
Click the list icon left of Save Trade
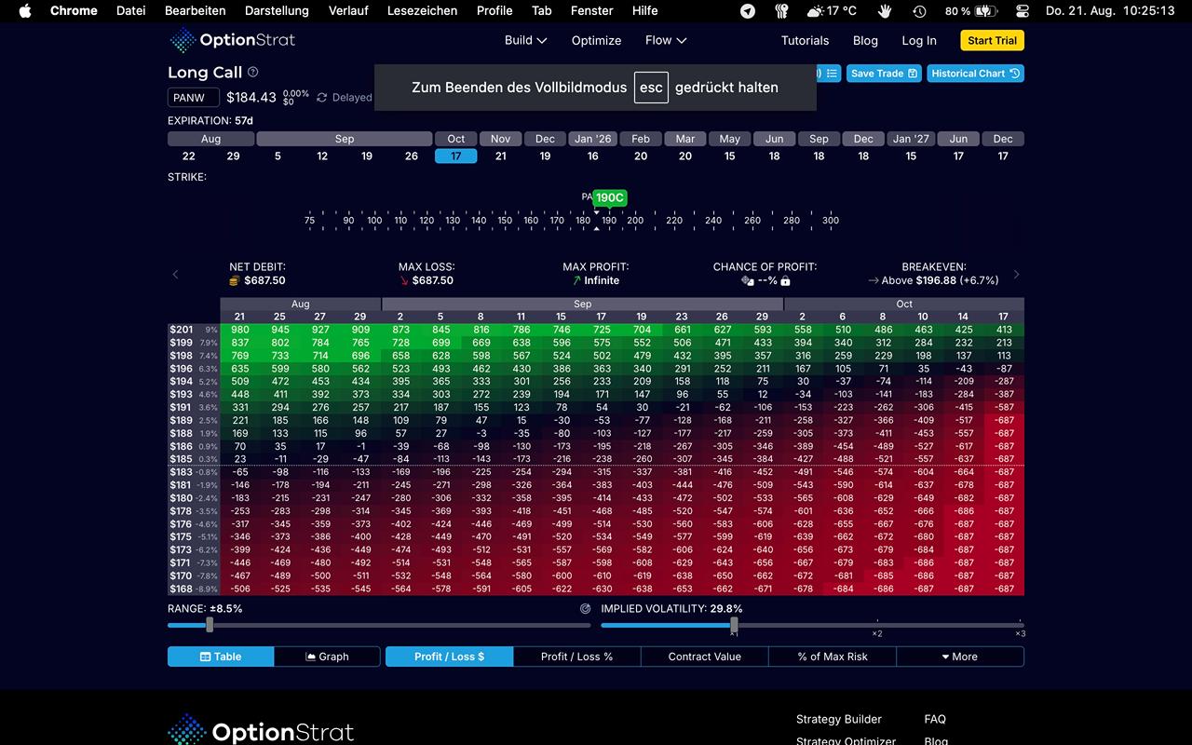point(832,74)
